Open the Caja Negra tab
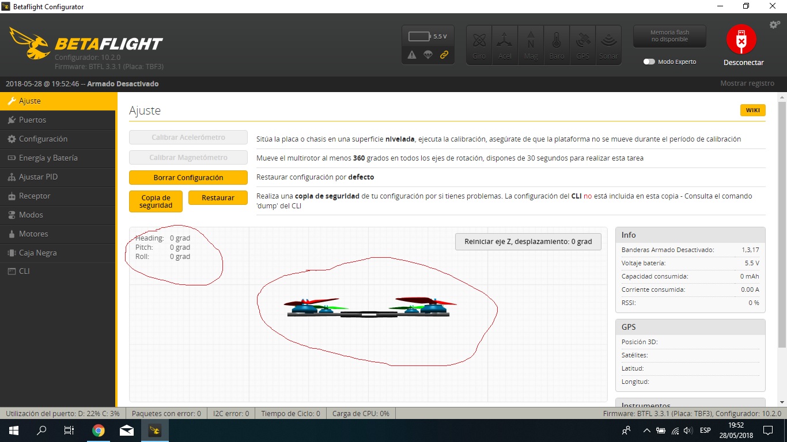Screen dimensions: 787x442 pyautogui.click(x=58, y=253)
